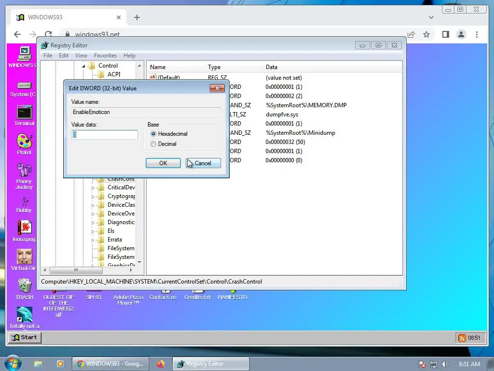Click tree pane scroll up arrow

(x=139, y=66)
